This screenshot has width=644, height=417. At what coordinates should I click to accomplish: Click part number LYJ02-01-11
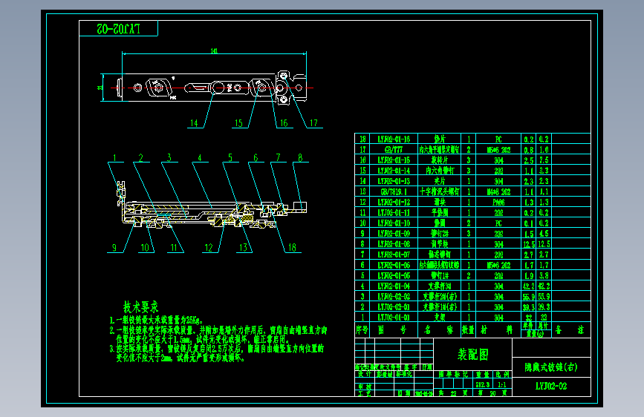[394, 213]
